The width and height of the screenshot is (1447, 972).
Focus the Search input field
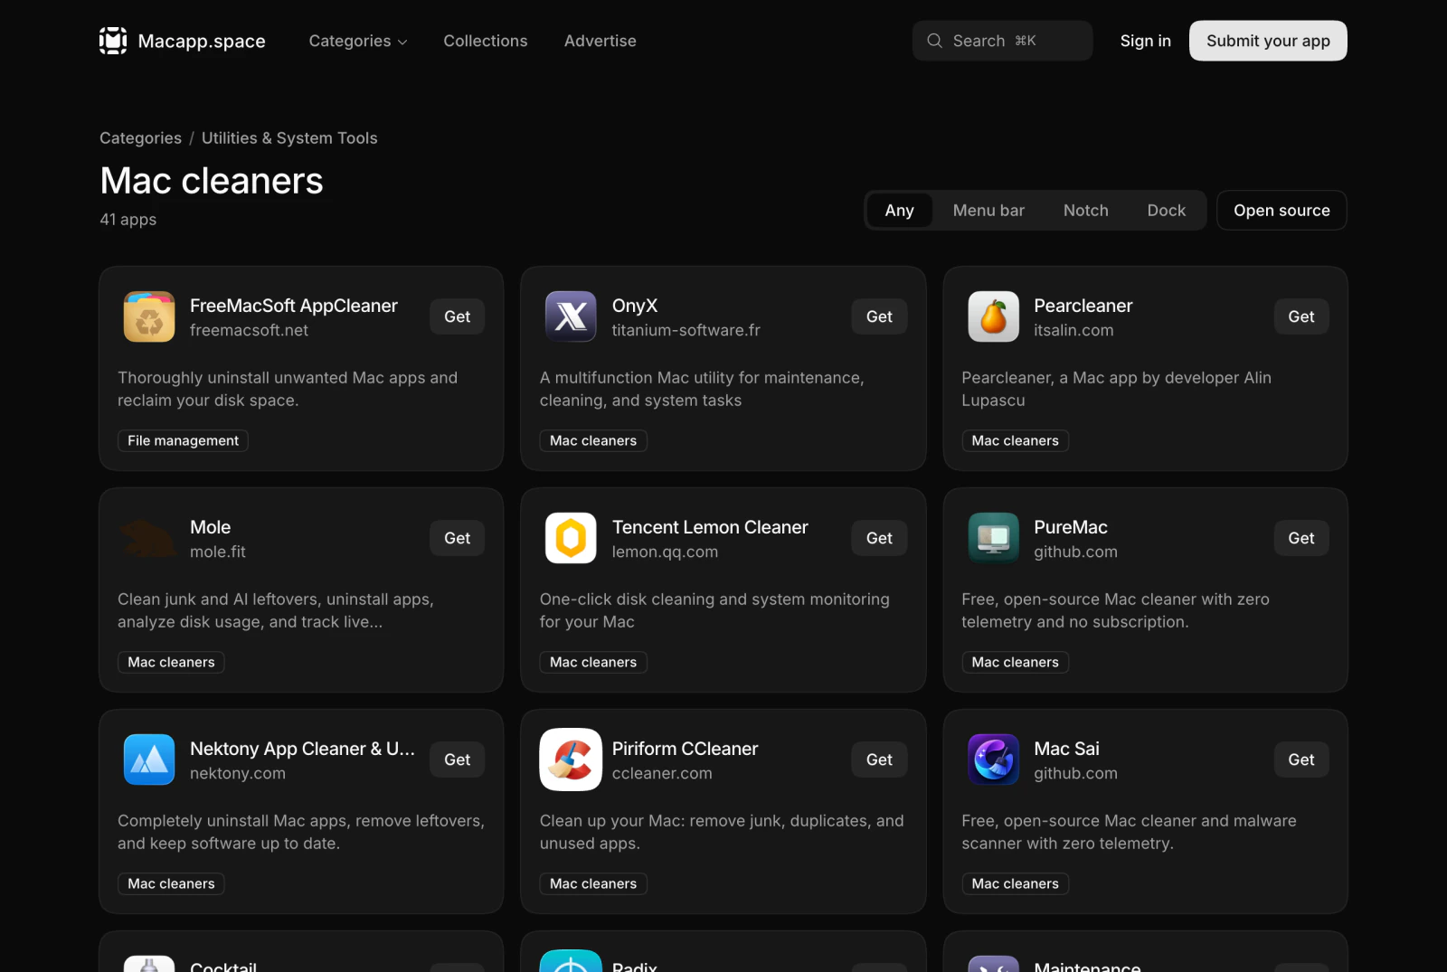pos(1002,41)
